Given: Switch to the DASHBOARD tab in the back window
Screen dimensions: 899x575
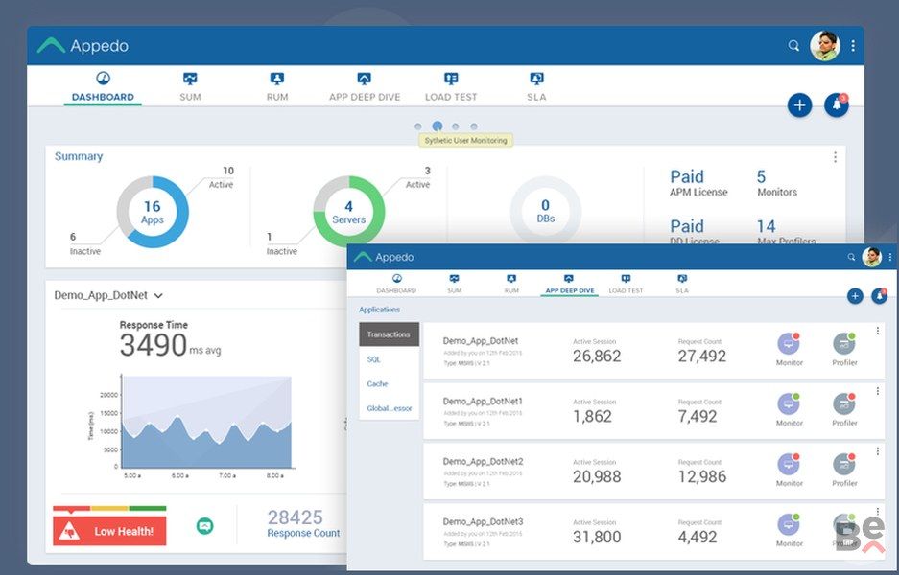Looking at the screenshot, I should (103, 87).
